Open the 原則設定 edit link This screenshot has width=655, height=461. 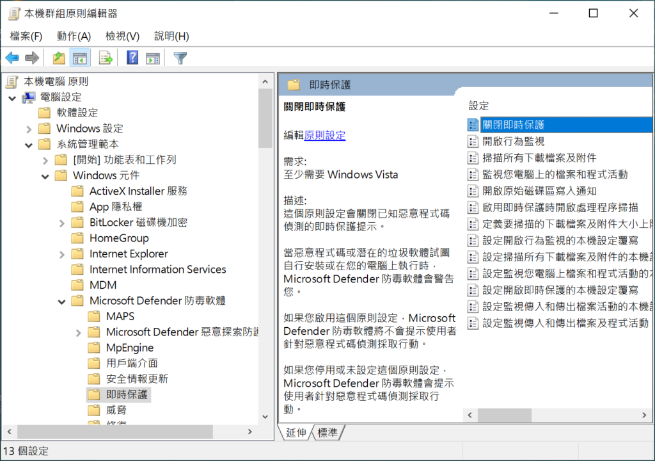[324, 136]
